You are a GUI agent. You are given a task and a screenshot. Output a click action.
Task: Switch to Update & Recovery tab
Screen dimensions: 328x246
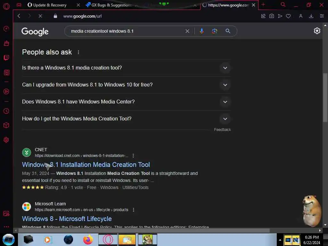click(50, 5)
